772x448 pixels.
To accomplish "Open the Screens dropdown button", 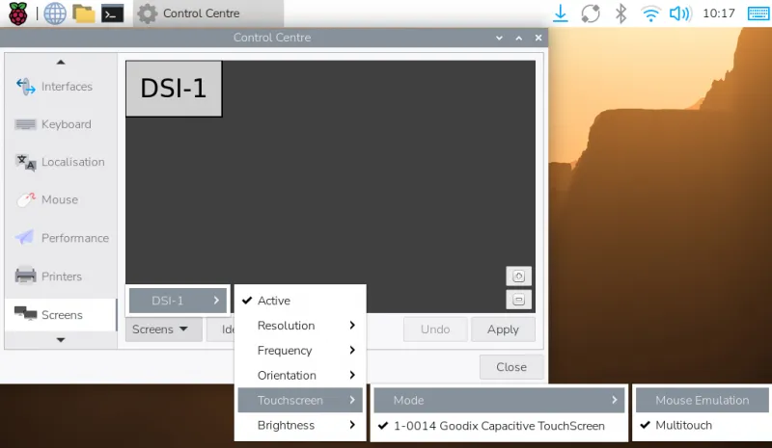I will click(162, 329).
